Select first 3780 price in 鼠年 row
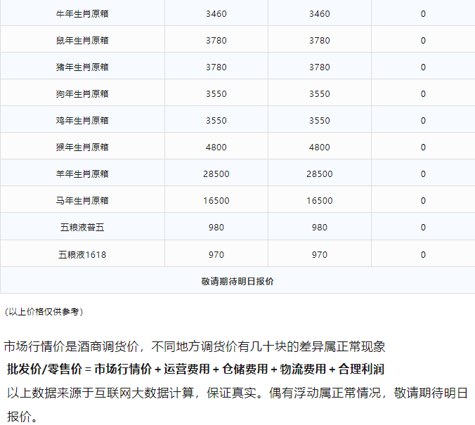The image size is (475, 425). pyautogui.click(x=216, y=41)
